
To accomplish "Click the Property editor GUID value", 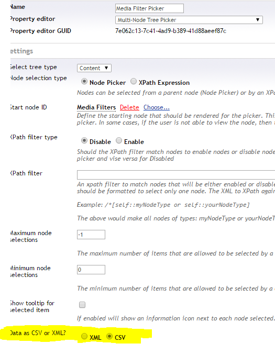I will coord(171,31).
